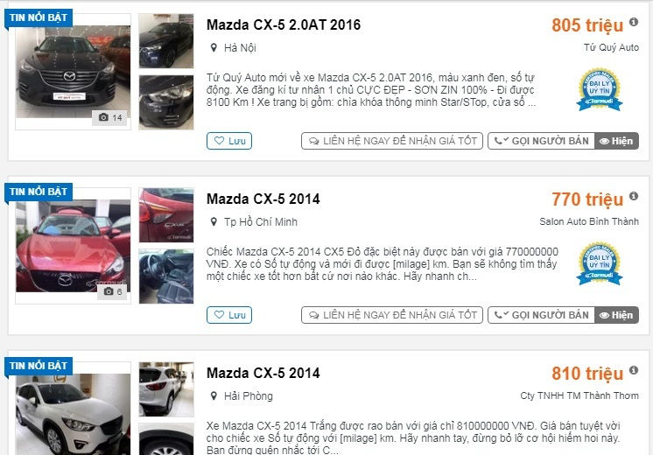Save the 770 triệu Mazda CX-5 2014 listing
Image resolution: width=653 pixels, height=455 pixels.
(x=229, y=315)
